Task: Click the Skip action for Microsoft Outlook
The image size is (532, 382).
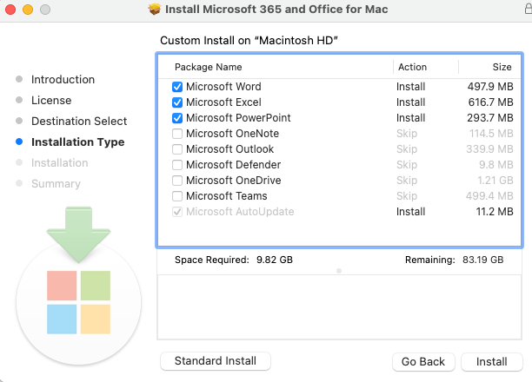Action: pyautogui.click(x=407, y=149)
